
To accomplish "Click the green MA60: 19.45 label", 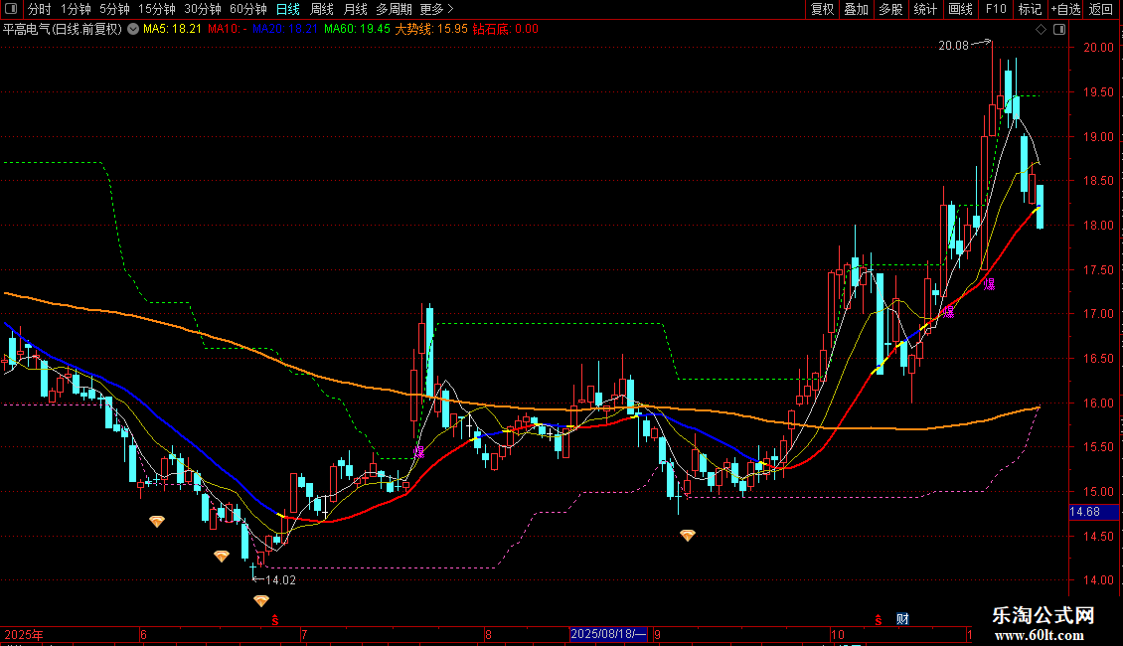I will (x=357, y=29).
